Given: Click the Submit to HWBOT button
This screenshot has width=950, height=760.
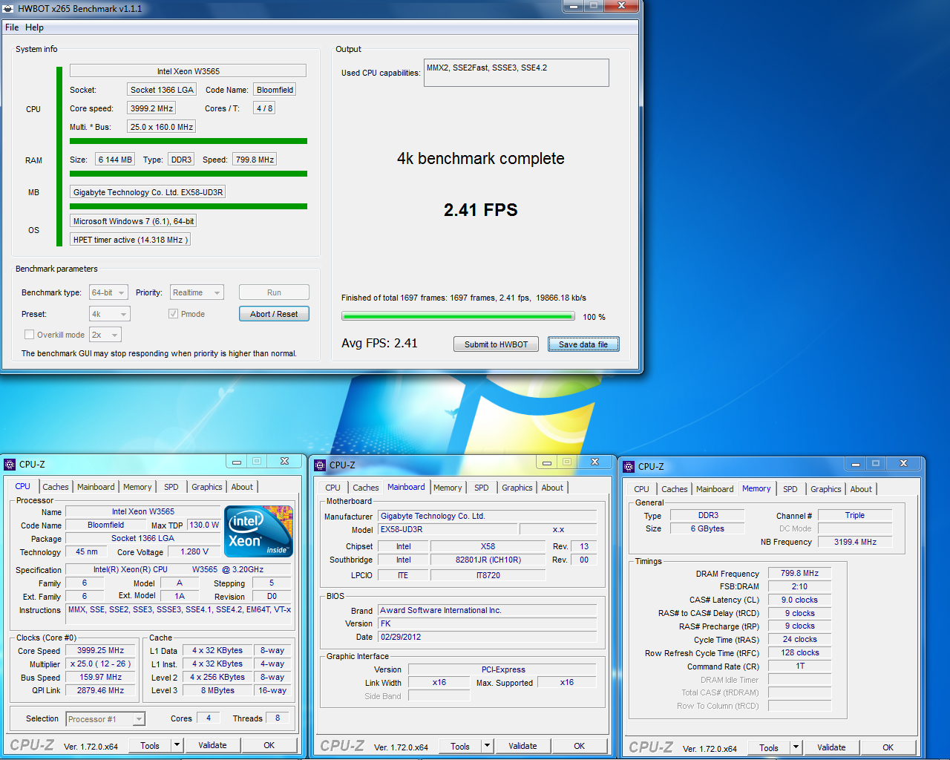Looking at the screenshot, I should point(496,344).
